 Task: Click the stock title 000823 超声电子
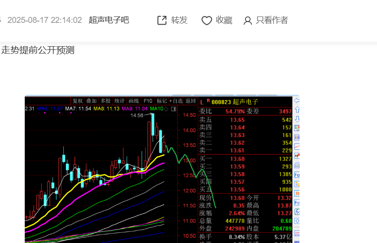pyautogui.click(x=235, y=102)
